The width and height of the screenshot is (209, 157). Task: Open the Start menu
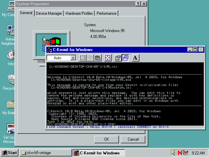[9, 153]
